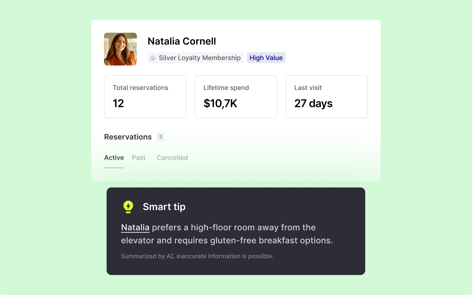Select the Silver Loyalty Membership badge
Image resolution: width=472 pixels, height=295 pixels.
pyautogui.click(x=196, y=58)
